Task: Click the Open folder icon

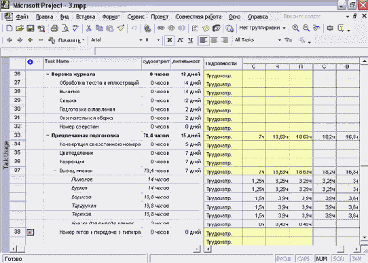Action: coord(20,29)
